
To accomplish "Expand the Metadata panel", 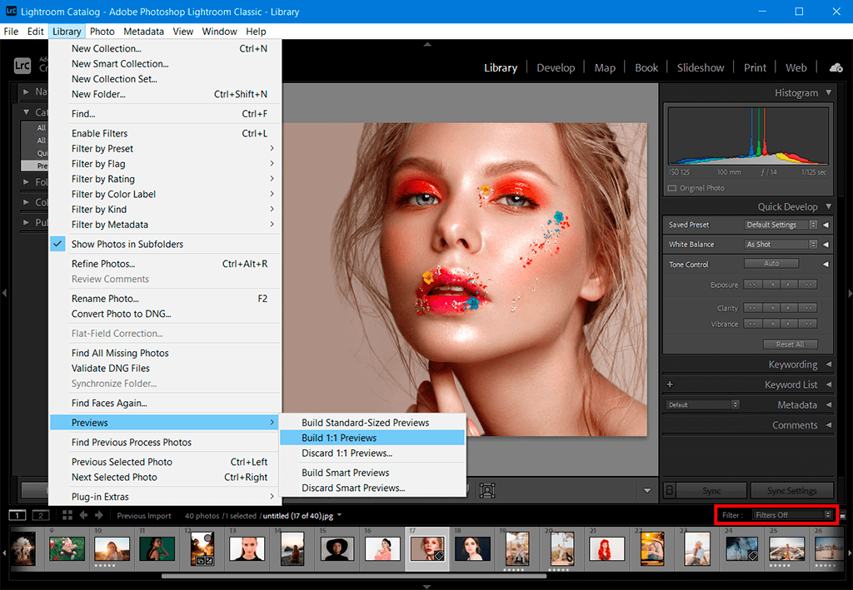I will 829,404.
